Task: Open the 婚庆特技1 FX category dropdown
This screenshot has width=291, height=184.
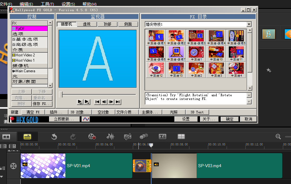Action: (x=249, y=24)
